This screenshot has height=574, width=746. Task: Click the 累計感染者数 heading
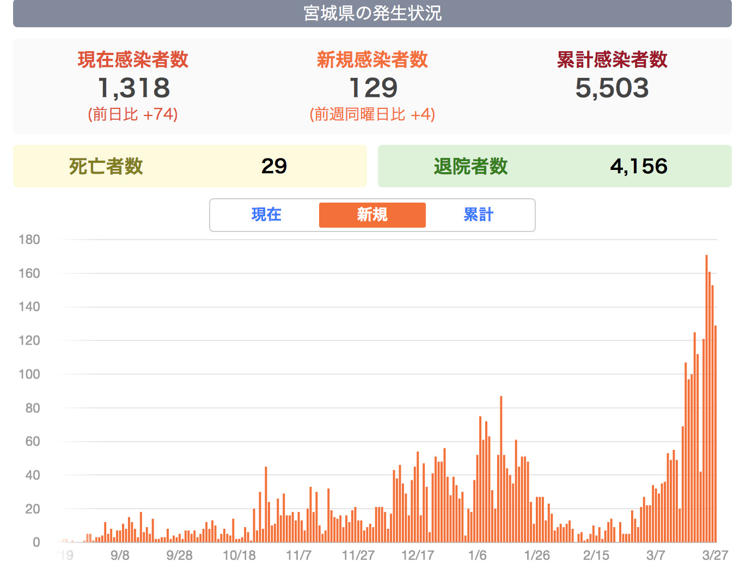pyautogui.click(x=612, y=59)
